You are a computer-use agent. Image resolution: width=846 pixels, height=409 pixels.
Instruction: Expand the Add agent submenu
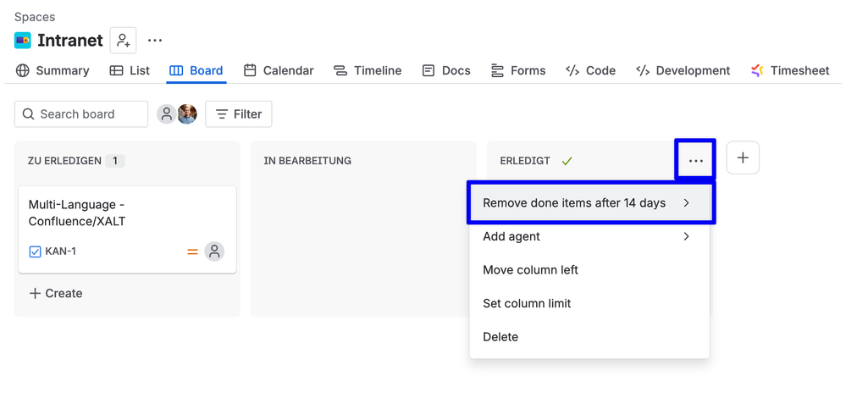(x=589, y=236)
